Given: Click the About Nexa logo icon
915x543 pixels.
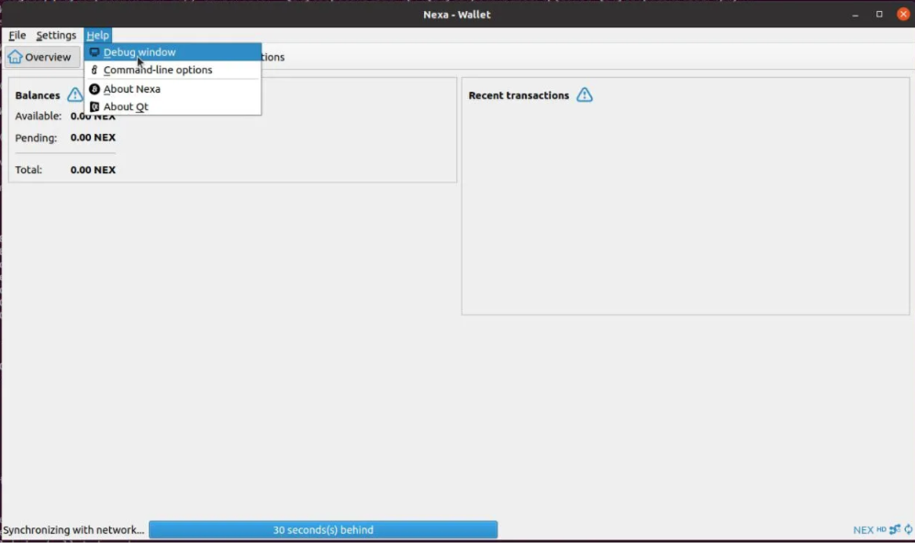Looking at the screenshot, I should 95,89.
